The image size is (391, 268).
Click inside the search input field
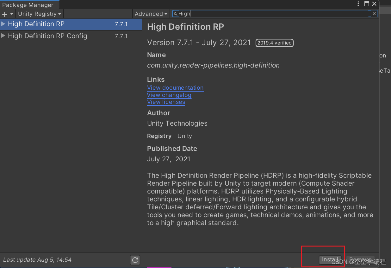point(253,14)
